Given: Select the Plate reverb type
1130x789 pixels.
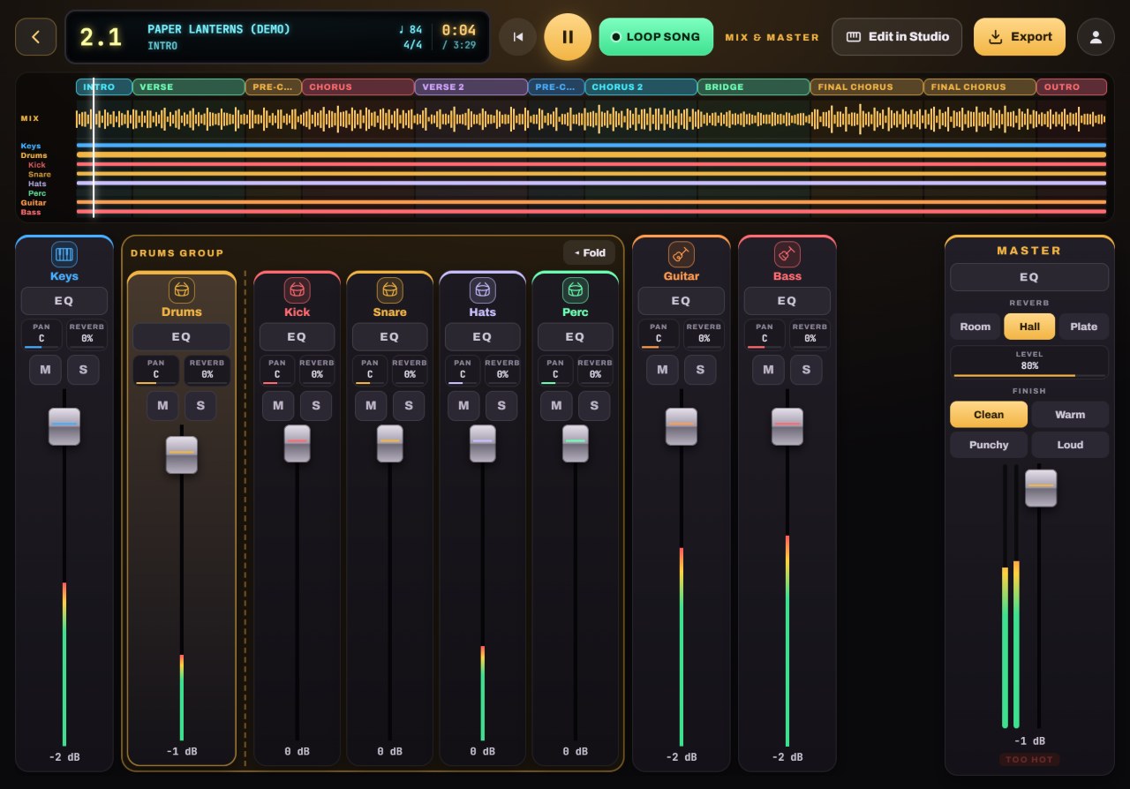Looking at the screenshot, I should (1084, 327).
